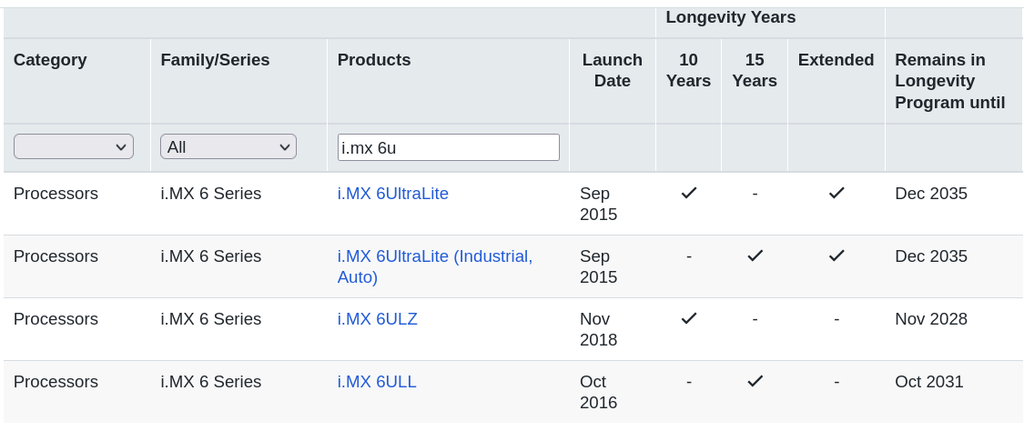Click the Launch Date column header
The width and height of the screenshot is (1024, 431).
pyautogui.click(x=613, y=70)
